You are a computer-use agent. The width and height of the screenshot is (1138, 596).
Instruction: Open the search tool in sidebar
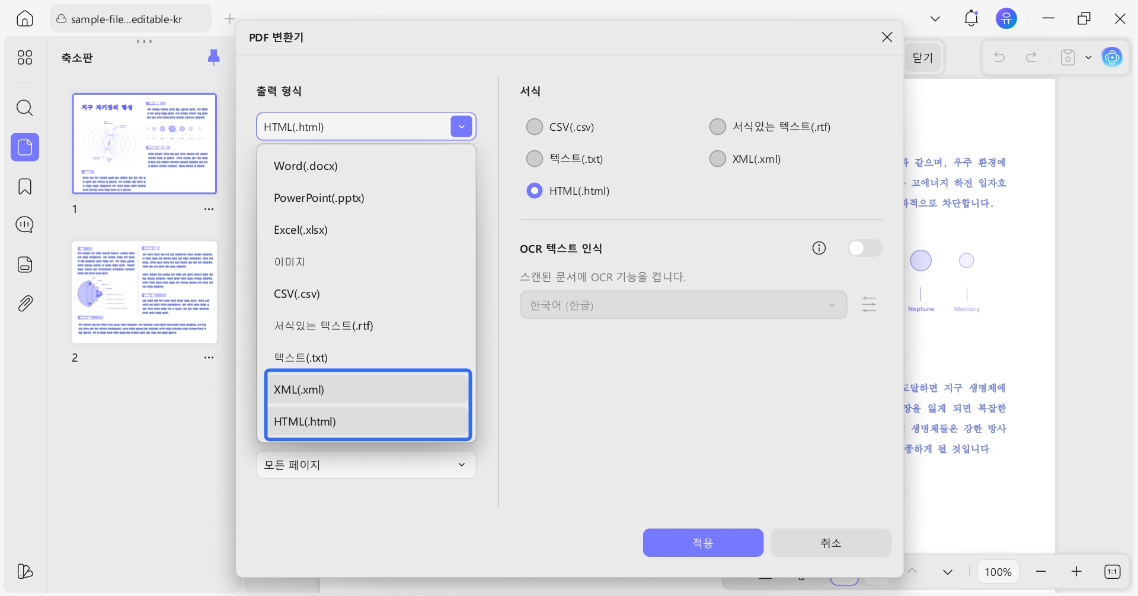[x=25, y=108]
